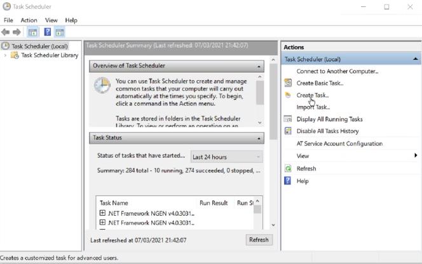Click Display All Running Tasks action
Screen dimensions: 422x264
pyautogui.click(x=329, y=119)
